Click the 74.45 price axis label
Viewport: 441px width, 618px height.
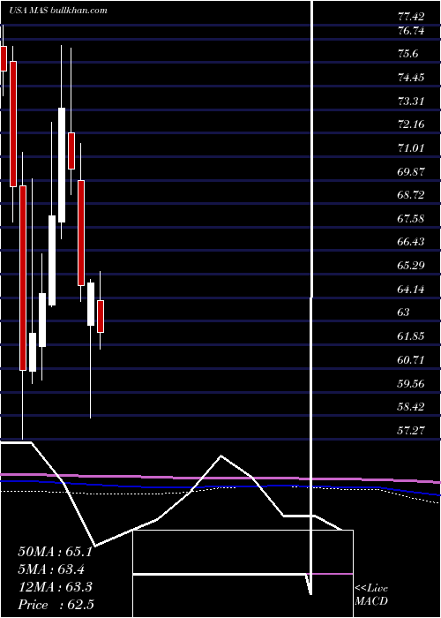411,78
